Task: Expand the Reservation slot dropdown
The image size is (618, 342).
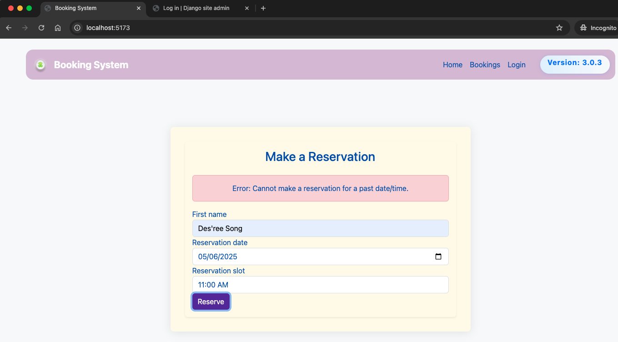Action: click(320, 285)
